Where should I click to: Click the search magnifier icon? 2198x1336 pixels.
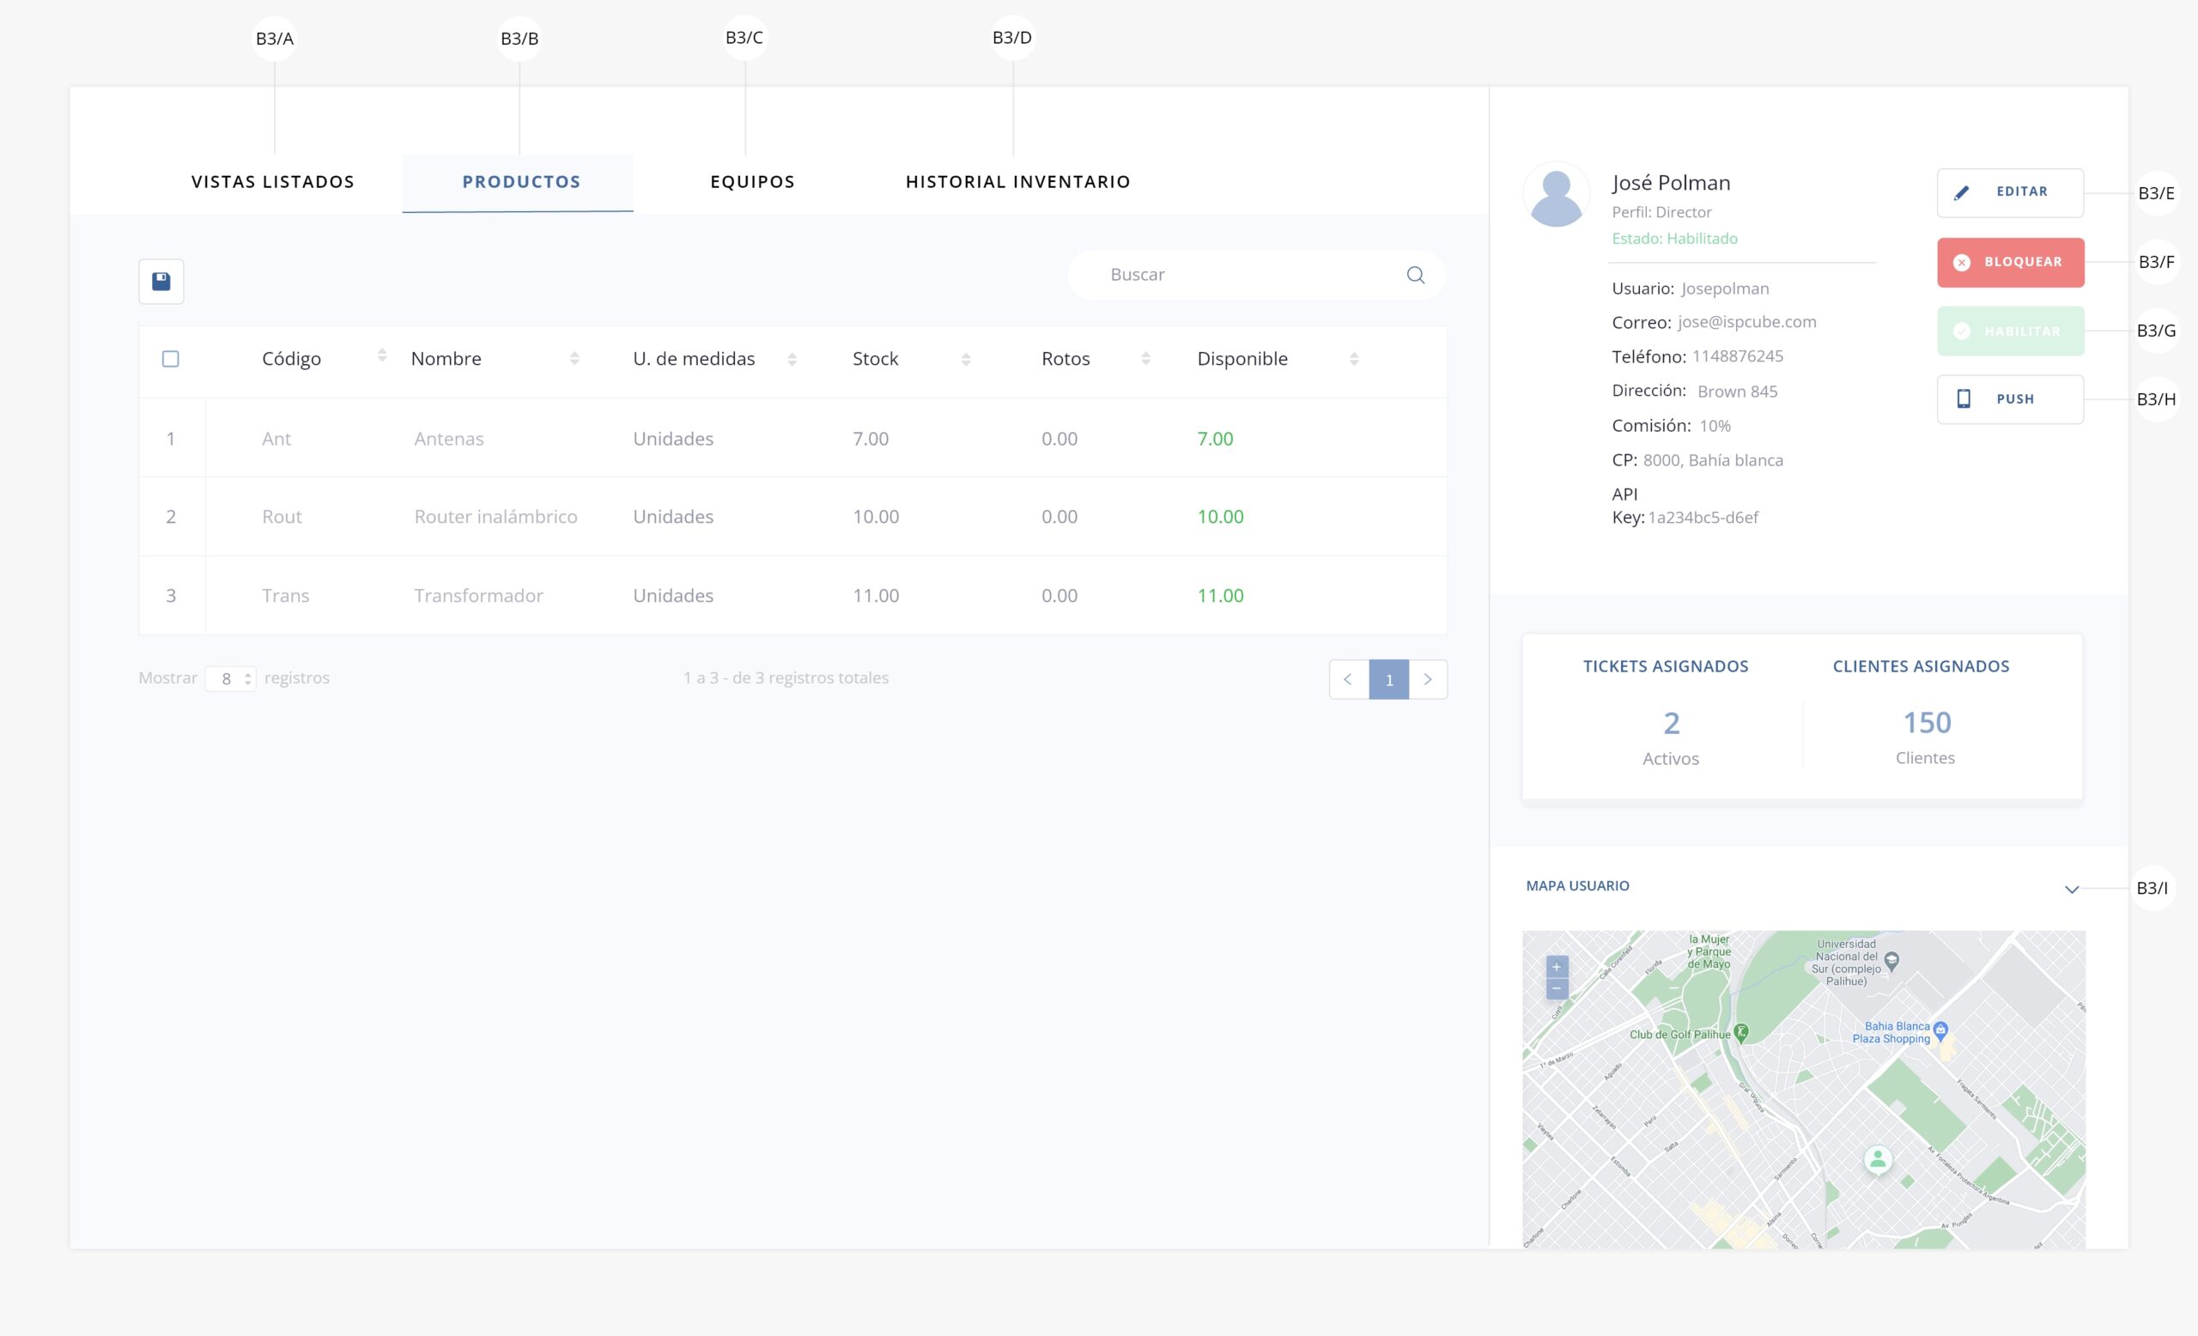(1415, 275)
